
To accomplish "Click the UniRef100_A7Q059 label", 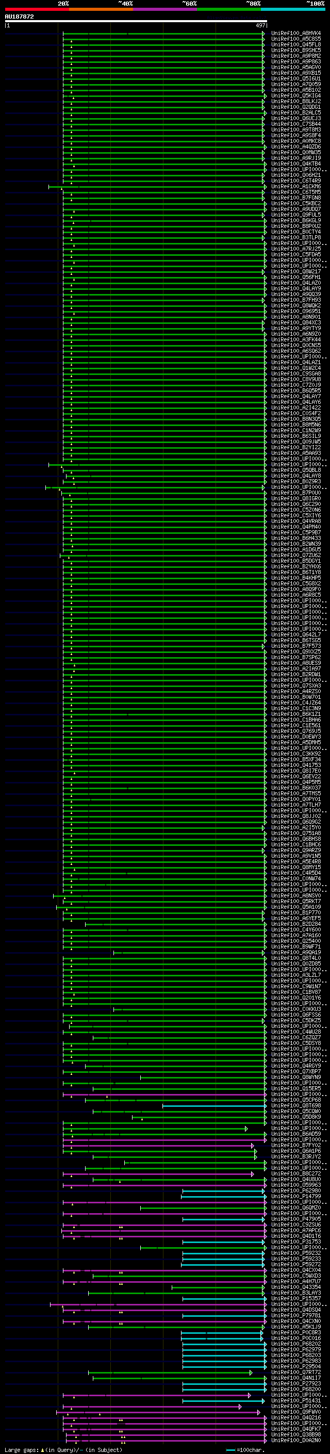I will (x=295, y=84).
